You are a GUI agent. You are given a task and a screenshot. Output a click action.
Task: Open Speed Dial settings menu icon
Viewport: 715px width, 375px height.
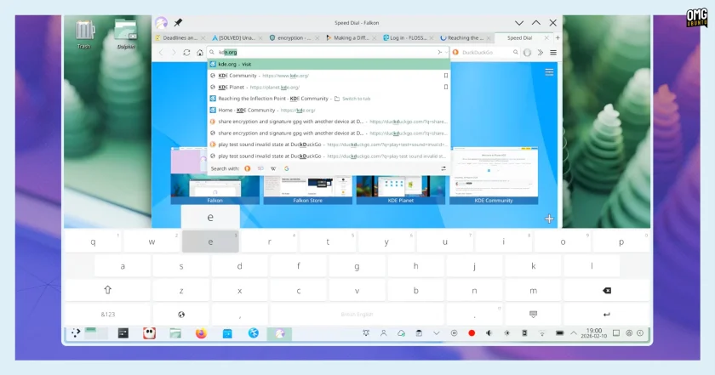coord(549,72)
